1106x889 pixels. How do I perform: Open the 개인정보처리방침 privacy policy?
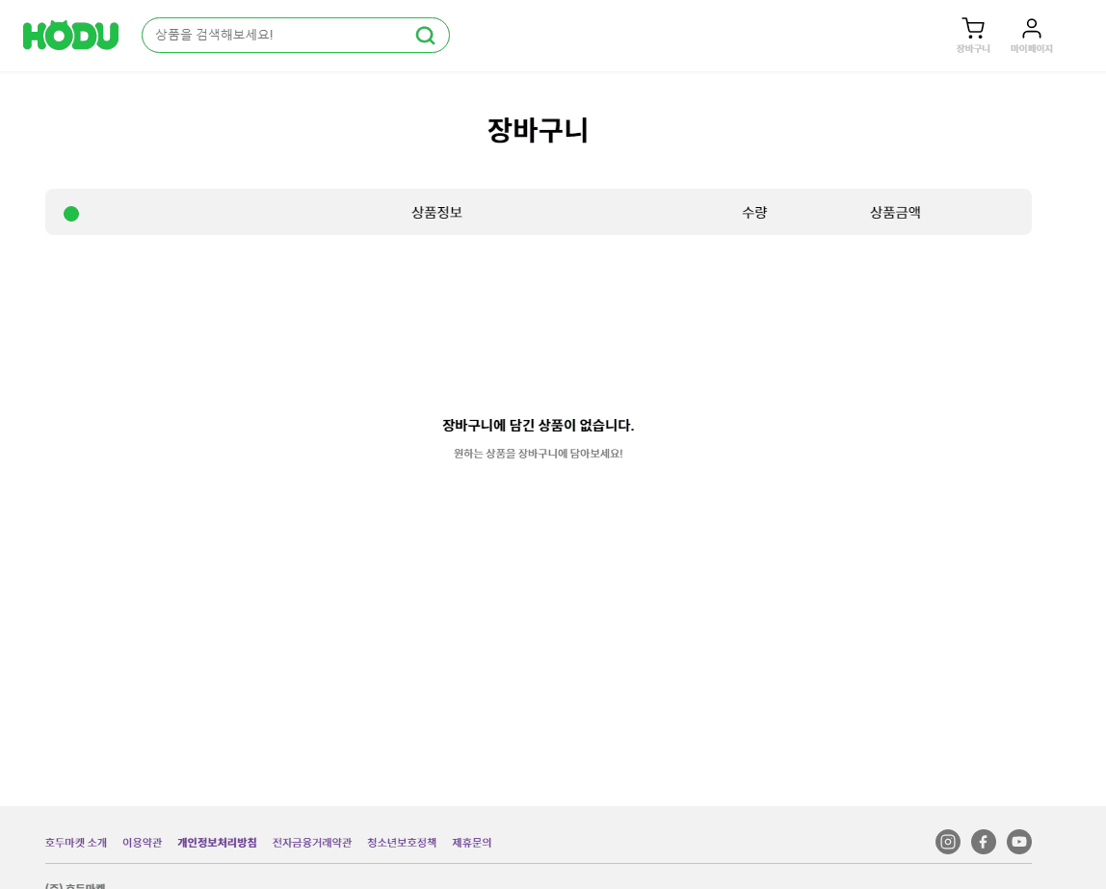[217, 842]
